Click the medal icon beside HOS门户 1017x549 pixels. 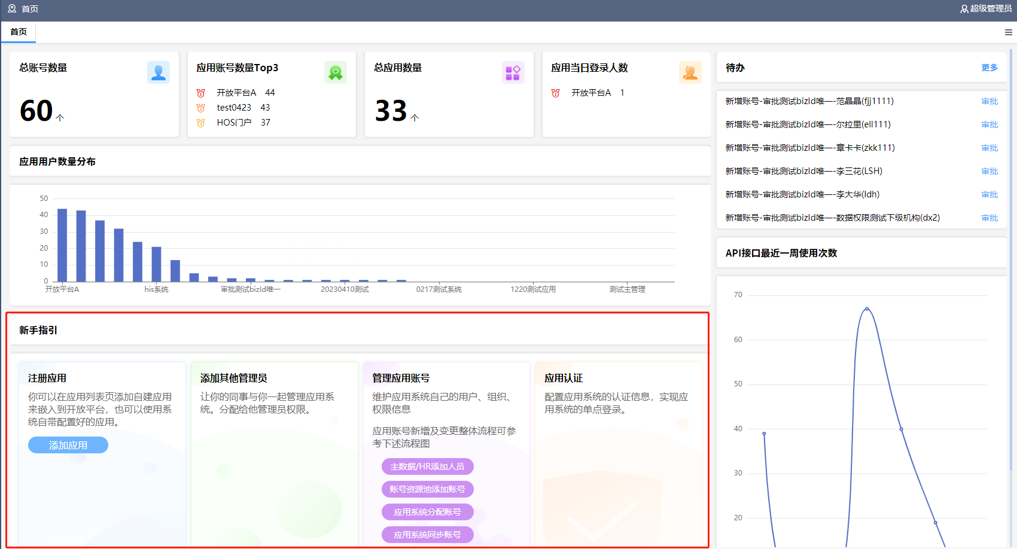click(x=201, y=123)
